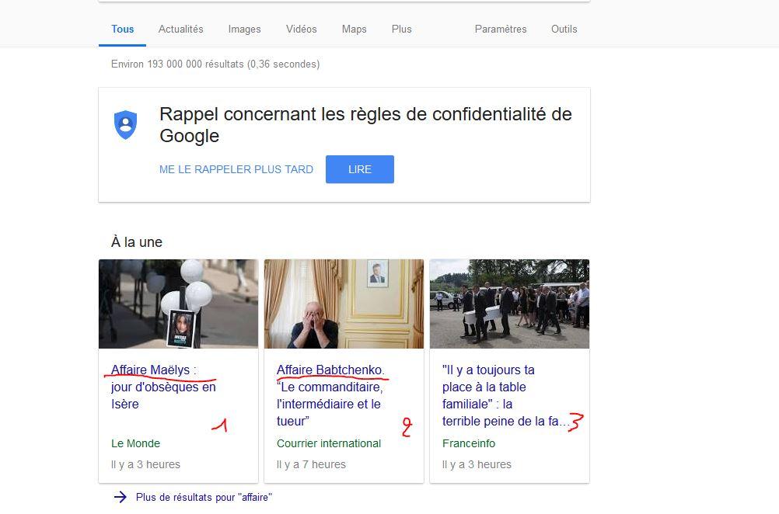
Task: Click the balloons and portrait photo thumbnail
Action: [x=178, y=304]
